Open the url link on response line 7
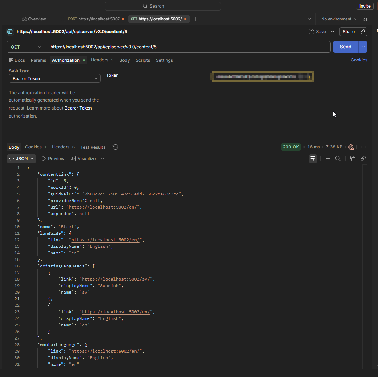378x377 pixels. 103,207
